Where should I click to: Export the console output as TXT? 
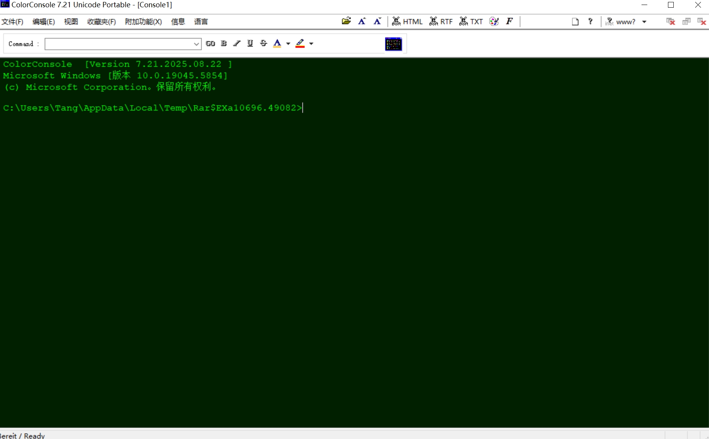[x=471, y=21]
